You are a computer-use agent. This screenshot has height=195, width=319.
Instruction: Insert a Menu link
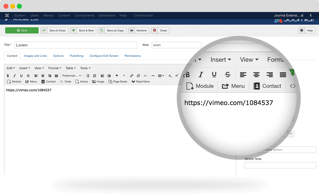[31, 82]
